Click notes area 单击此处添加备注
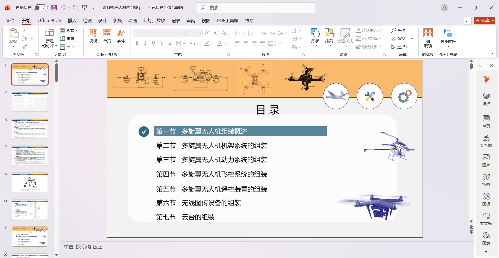Screen dimensions: 499x258 (x=83, y=247)
